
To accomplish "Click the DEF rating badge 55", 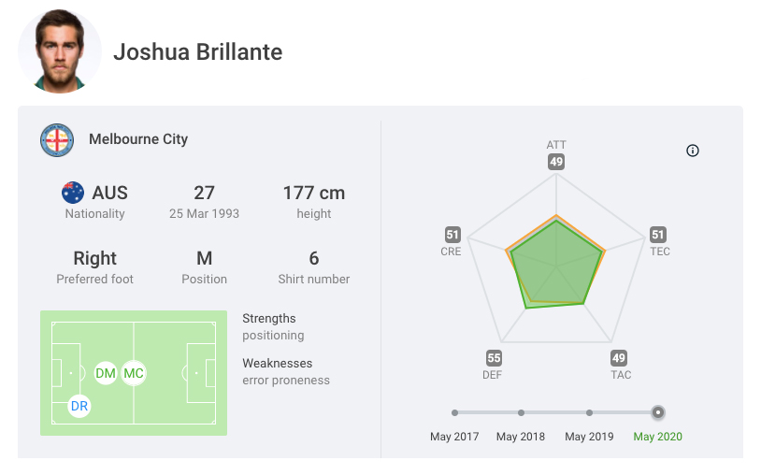I will pyautogui.click(x=494, y=358).
